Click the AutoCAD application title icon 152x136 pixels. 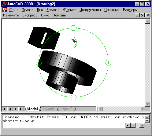[x=4, y=4]
